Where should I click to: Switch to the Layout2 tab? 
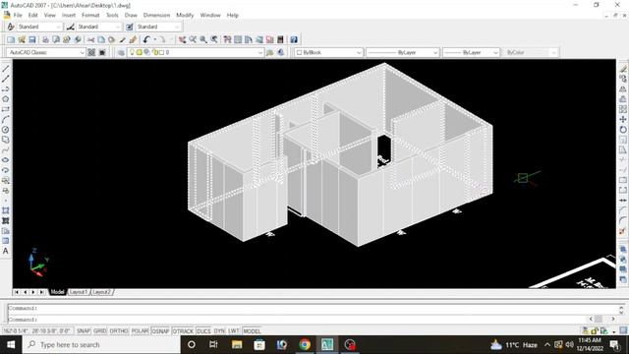click(x=101, y=292)
